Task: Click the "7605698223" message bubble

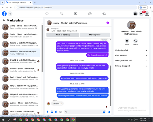Action: pos(57,103)
